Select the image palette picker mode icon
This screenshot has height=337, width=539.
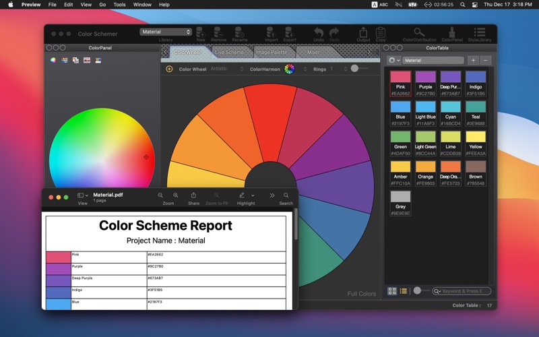click(87, 60)
